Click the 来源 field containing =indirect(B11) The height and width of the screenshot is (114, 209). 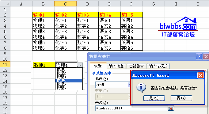pyautogui.click(x=131, y=108)
